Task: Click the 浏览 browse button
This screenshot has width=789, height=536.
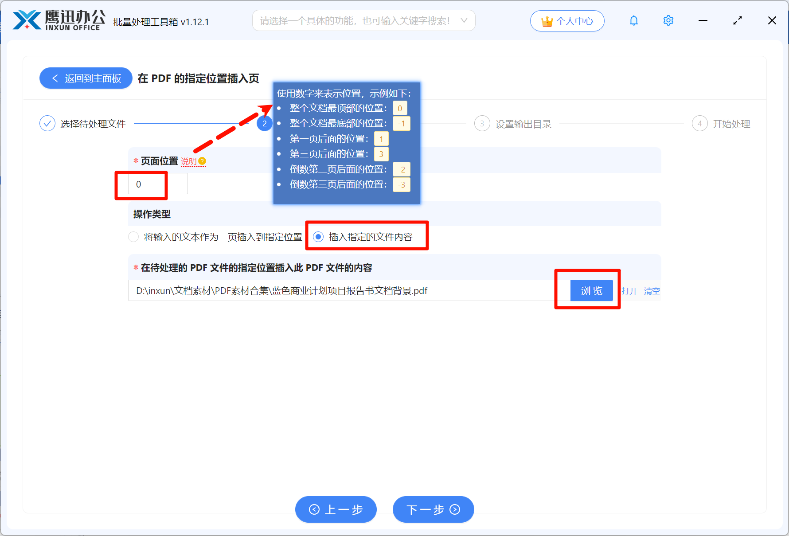Action: coord(591,291)
